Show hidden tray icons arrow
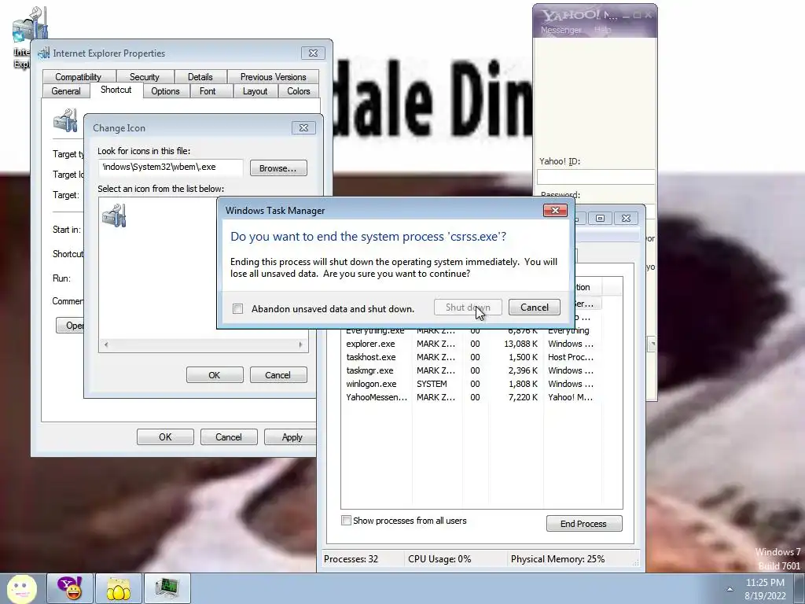The height and width of the screenshot is (604, 805). [x=730, y=589]
